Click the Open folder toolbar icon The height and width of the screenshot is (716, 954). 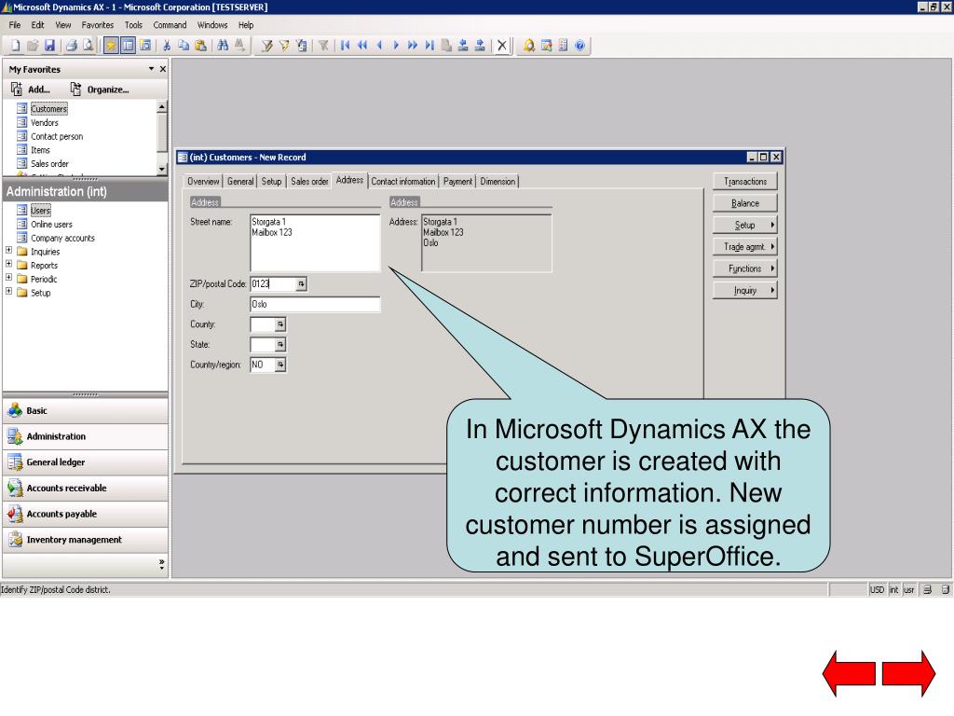(x=33, y=46)
